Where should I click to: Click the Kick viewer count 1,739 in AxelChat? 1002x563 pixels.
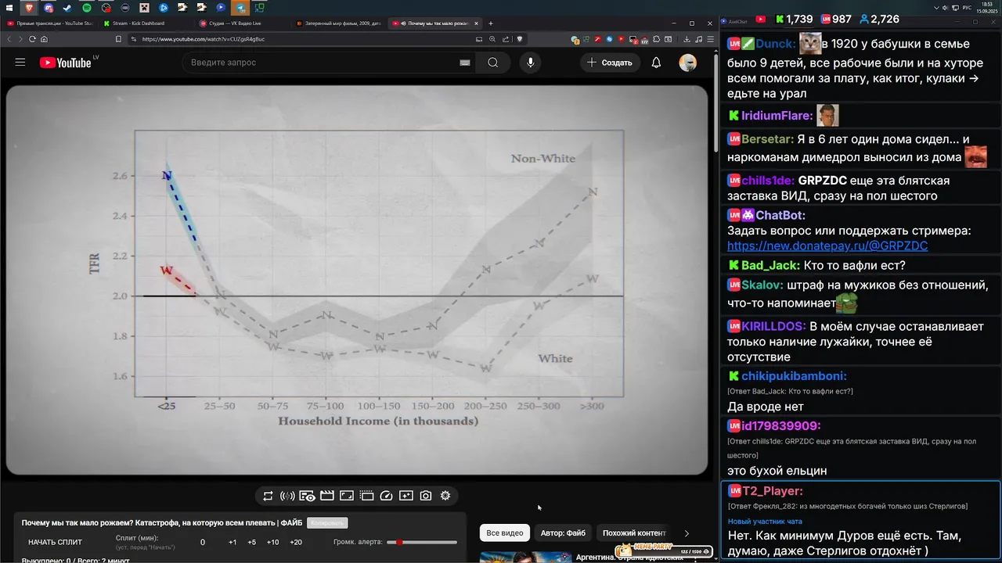794,20
